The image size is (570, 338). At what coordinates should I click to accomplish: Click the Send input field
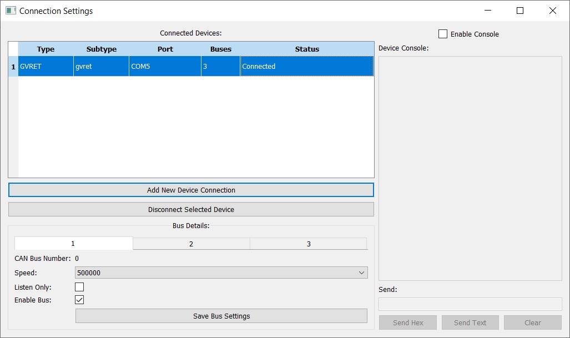click(x=470, y=304)
